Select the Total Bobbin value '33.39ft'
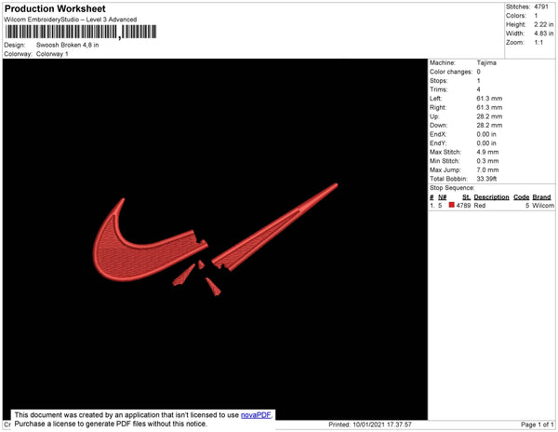 pyautogui.click(x=486, y=179)
